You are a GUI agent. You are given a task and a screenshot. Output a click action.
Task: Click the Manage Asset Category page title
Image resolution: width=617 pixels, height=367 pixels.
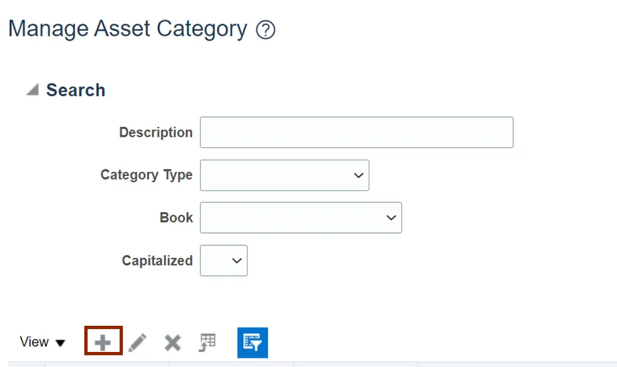(x=128, y=29)
